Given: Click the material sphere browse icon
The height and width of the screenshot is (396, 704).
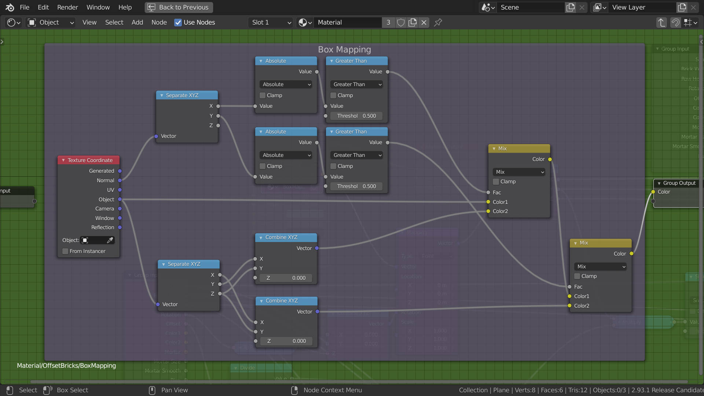Looking at the screenshot, I should (x=305, y=22).
